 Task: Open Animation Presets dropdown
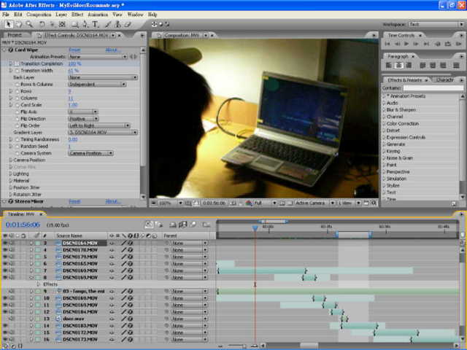[x=98, y=57]
